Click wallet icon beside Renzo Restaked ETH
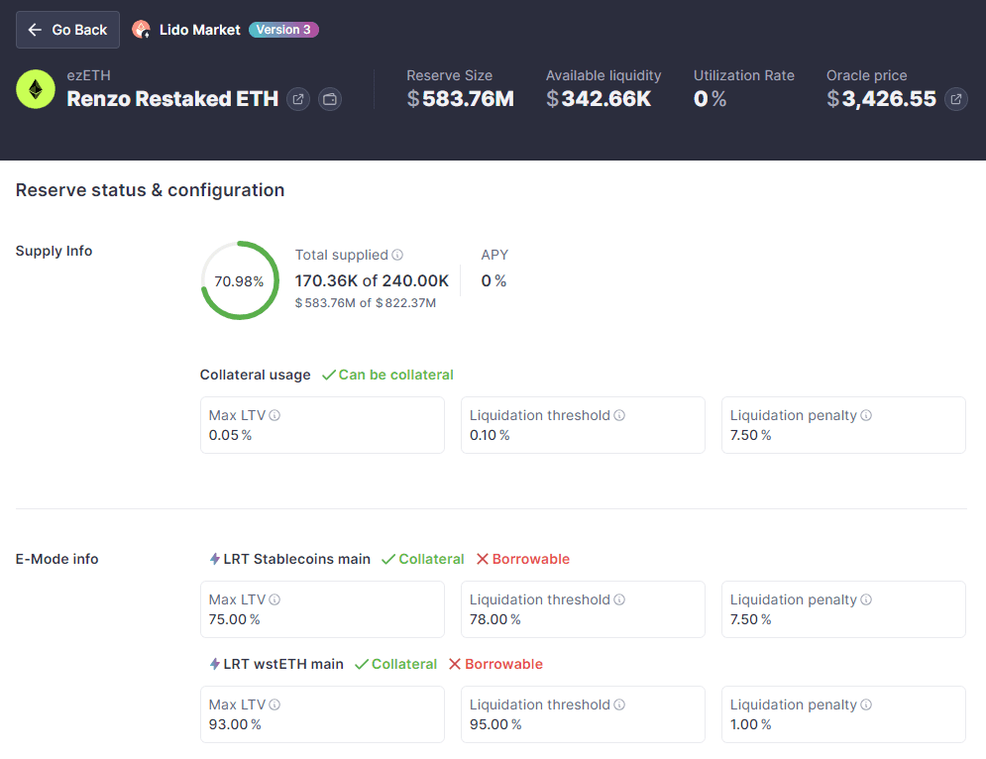 (330, 99)
